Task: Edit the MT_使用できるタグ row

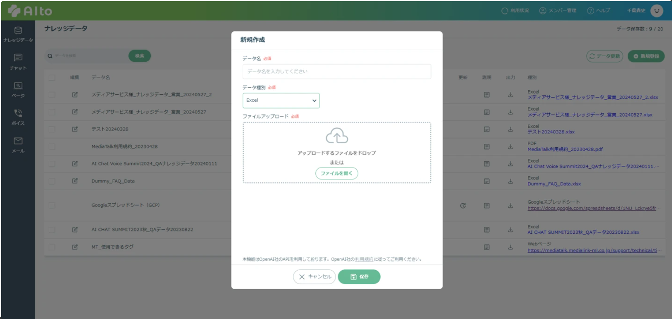Action: (x=75, y=247)
